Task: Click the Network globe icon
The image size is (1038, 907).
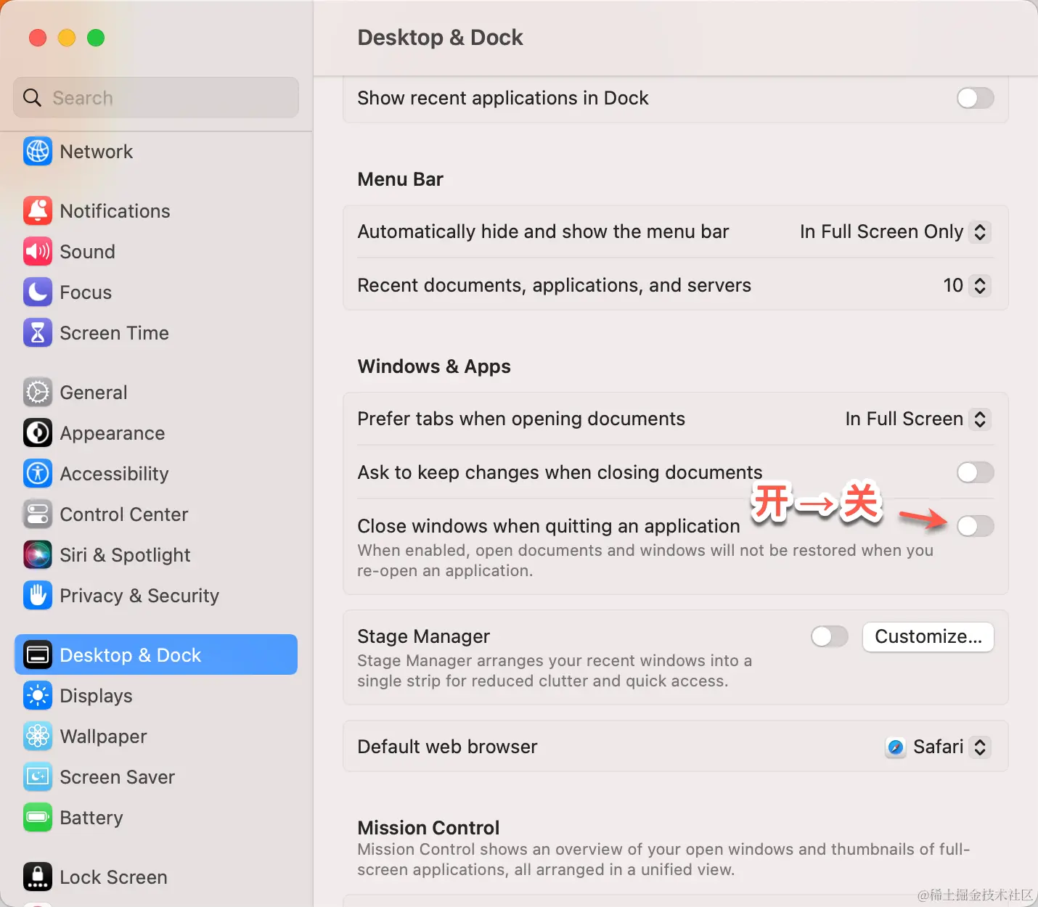Action: coord(38,152)
